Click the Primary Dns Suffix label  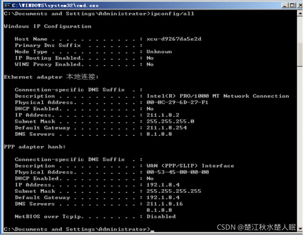[48, 45]
